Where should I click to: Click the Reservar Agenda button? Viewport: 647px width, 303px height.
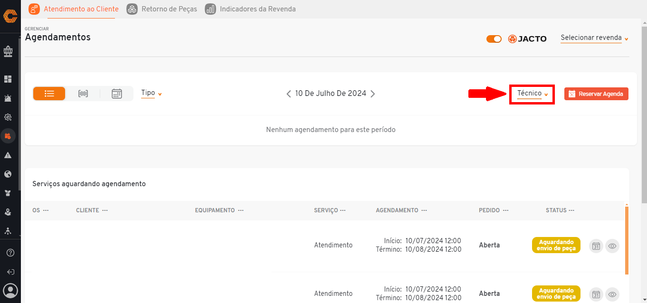pos(596,94)
